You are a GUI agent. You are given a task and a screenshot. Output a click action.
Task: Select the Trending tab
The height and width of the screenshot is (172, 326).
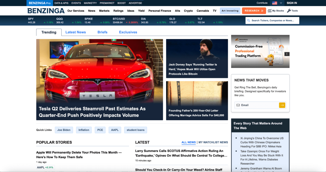coord(49,32)
